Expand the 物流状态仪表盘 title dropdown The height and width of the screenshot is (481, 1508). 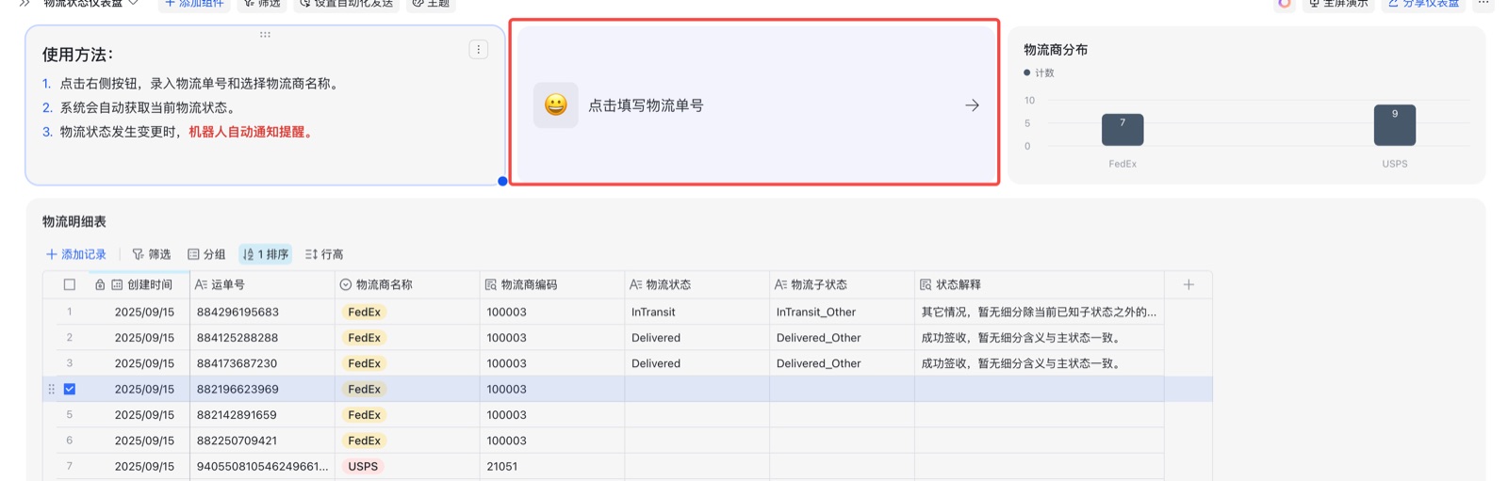click(134, 4)
